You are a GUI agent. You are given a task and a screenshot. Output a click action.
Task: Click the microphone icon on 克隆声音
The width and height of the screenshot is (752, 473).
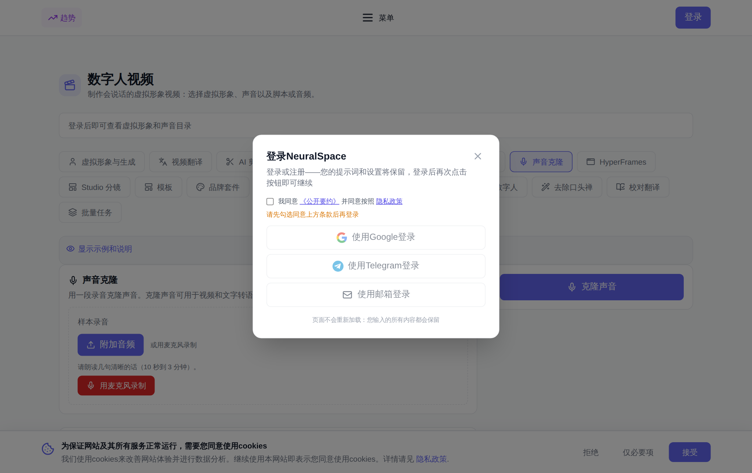572,287
